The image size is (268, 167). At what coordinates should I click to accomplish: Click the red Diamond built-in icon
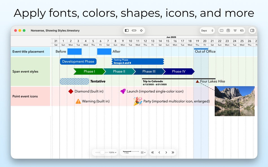click(x=71, y=91)
